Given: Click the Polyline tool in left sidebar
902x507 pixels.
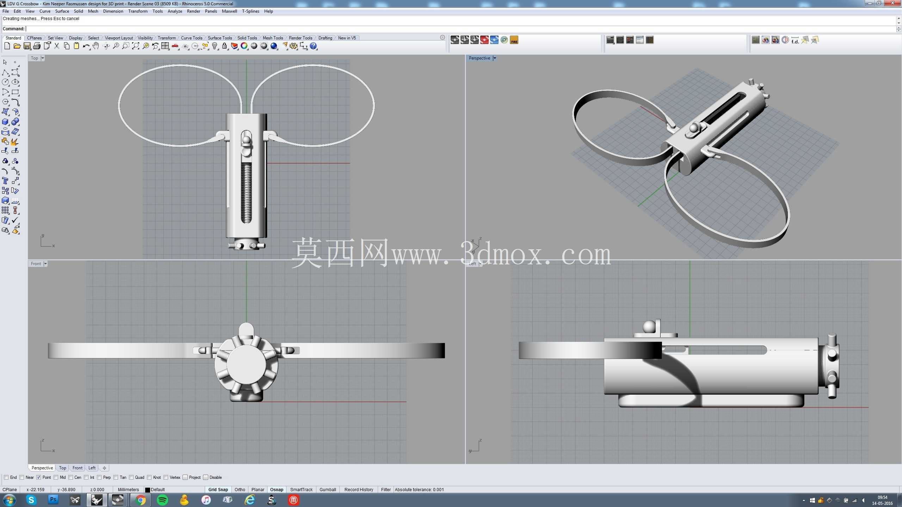Looking at the screenshot, I should click(5, 72).
